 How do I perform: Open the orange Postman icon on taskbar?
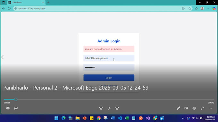click(x=141, y=118)
